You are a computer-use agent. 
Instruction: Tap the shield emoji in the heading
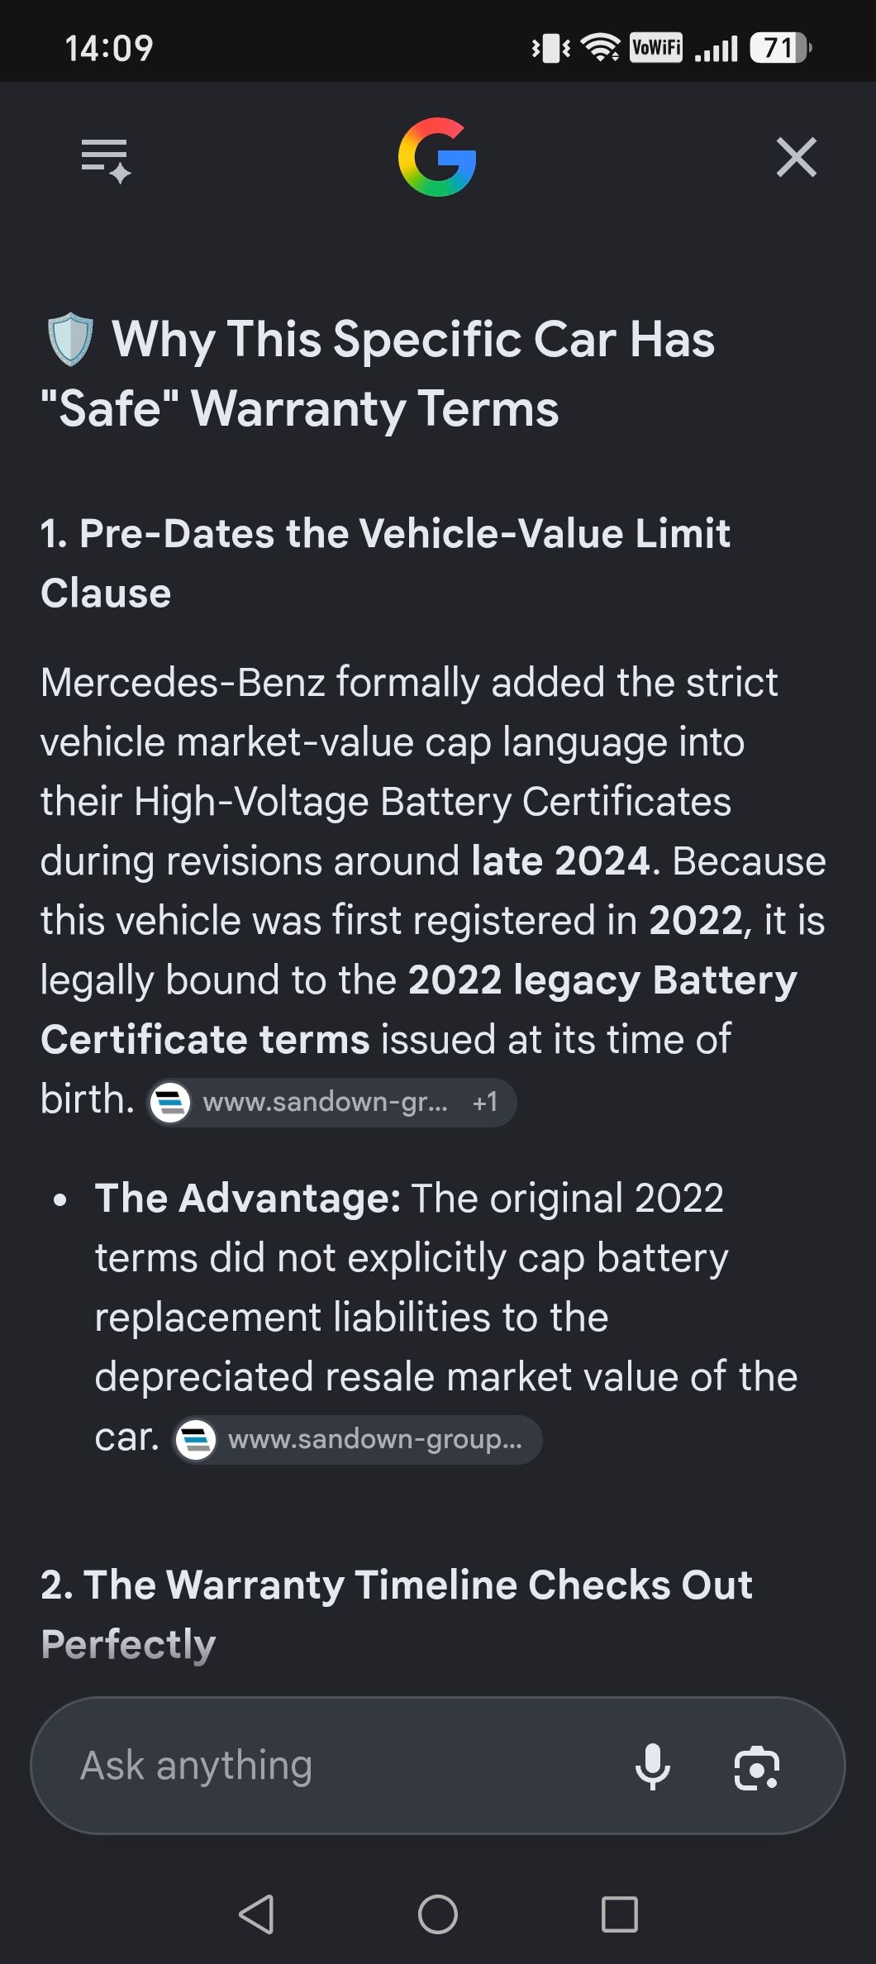[70, 339]
